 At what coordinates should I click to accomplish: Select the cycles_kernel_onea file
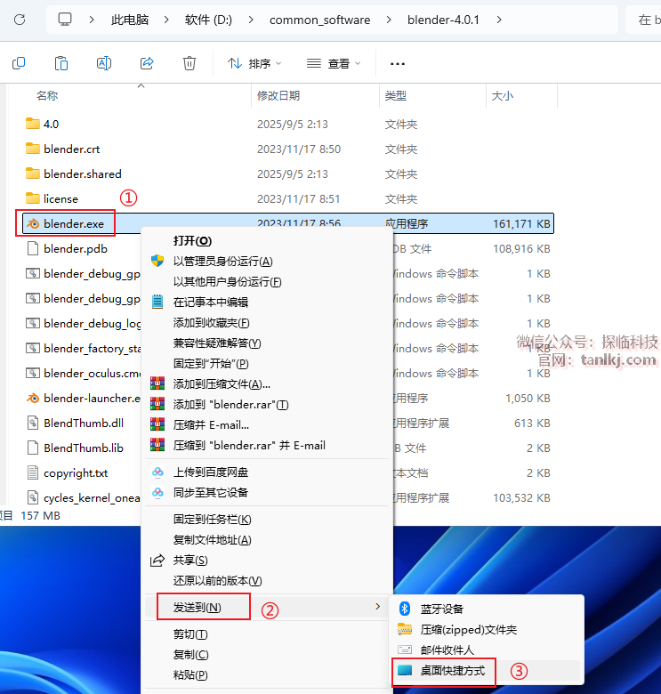(x=83, y=498)
